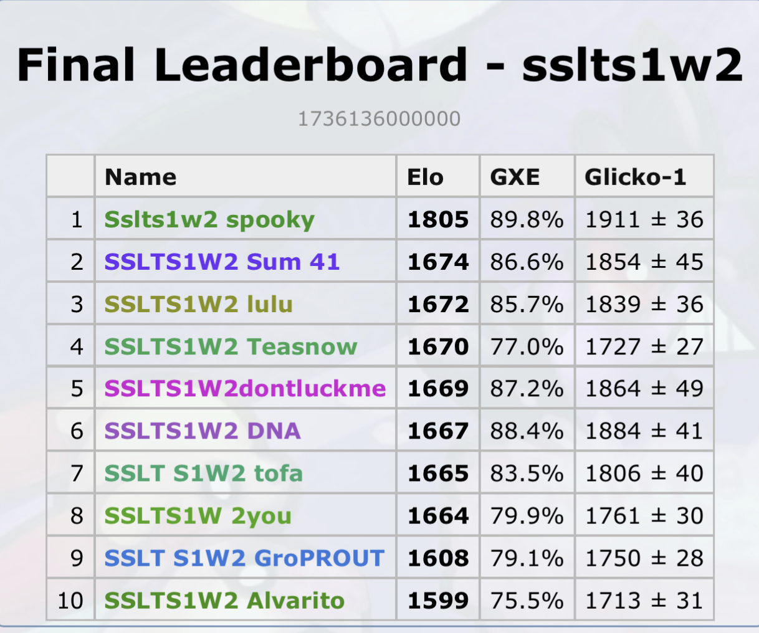This screenshot has height=633, width=759.
Task: Select the 89.8% GXE value
Action: pyautogui.click(x=527, y=220)
